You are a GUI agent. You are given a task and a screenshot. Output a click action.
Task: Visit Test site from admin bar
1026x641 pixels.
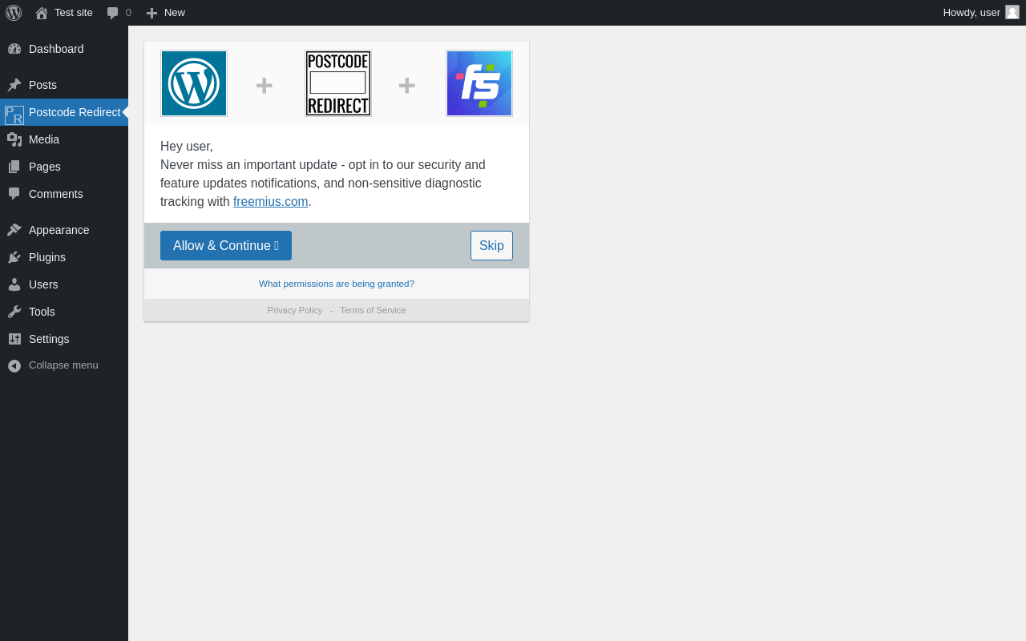pyautogui.click(x=64, y=13)
